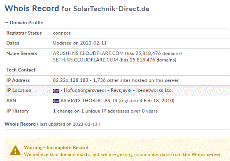Screen dimensions: 230x161
Task: Click the Updated on 2023-02-11 date text
Action: pyautogui.click(x=80, y=43)
